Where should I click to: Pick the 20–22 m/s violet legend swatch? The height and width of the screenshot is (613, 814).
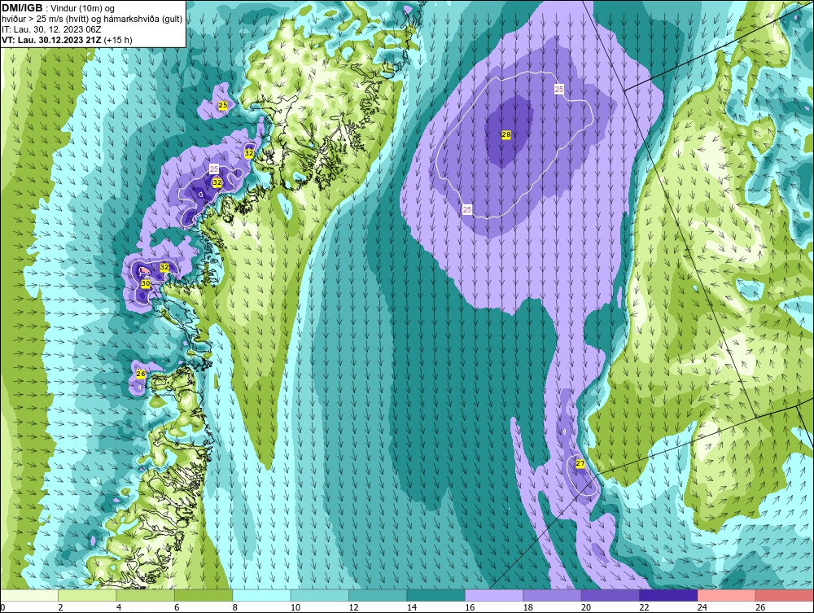pyautogui.click(x=610, y=595)
